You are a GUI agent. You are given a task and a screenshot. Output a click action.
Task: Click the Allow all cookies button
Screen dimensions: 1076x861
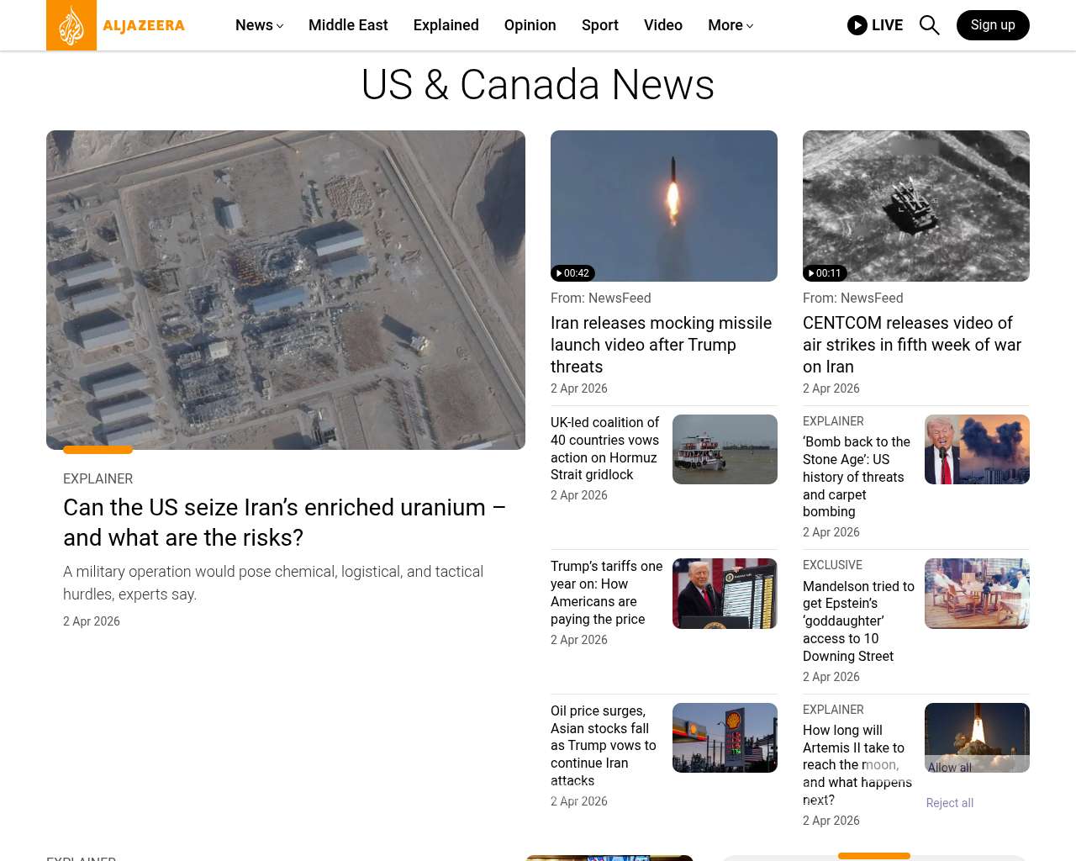tap(950, 768)
